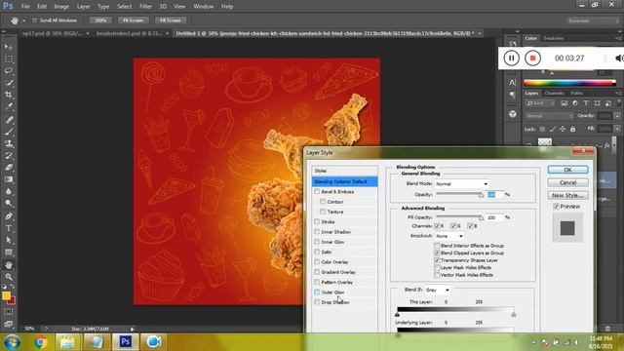Screen dimensions: 624x351
Task: Click the pixel layer filter icon
Action: coord(564,103)
